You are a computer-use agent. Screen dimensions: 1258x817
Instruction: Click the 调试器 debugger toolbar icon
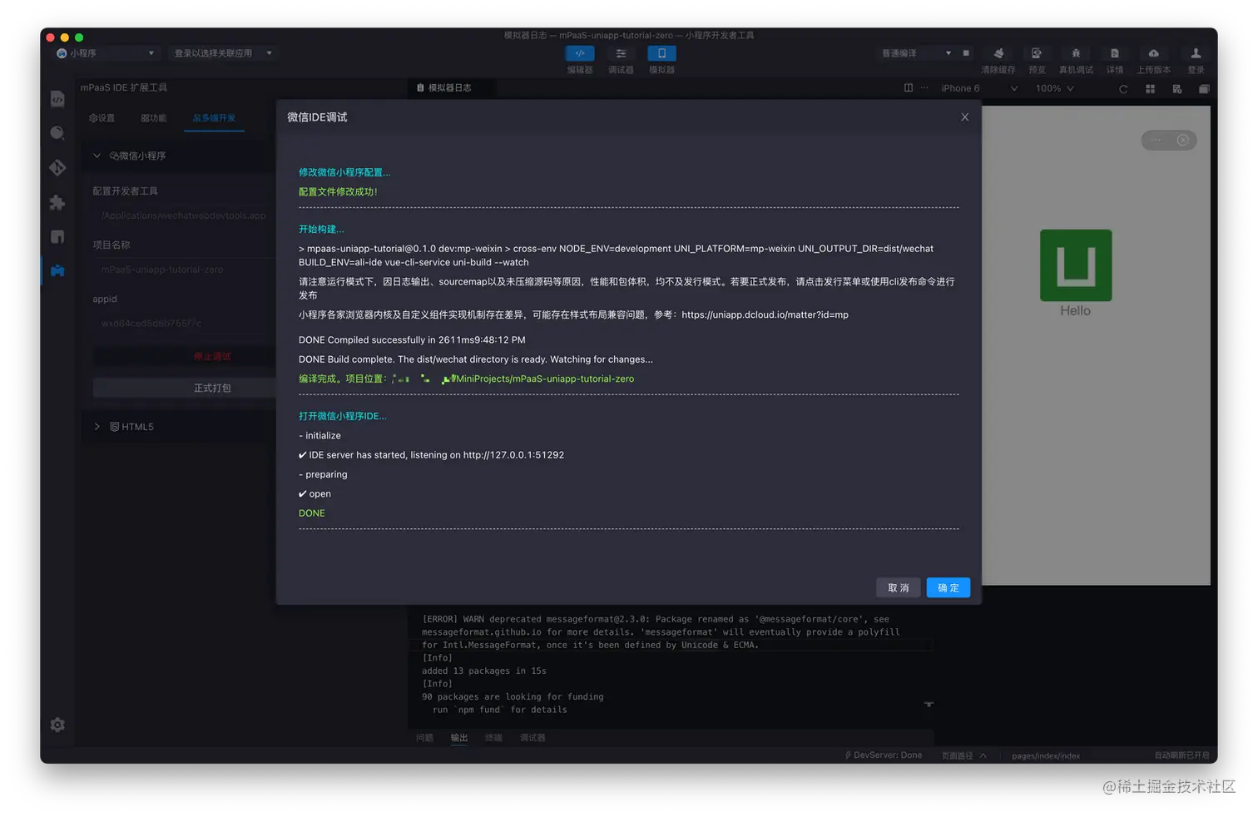pos(621,53)
